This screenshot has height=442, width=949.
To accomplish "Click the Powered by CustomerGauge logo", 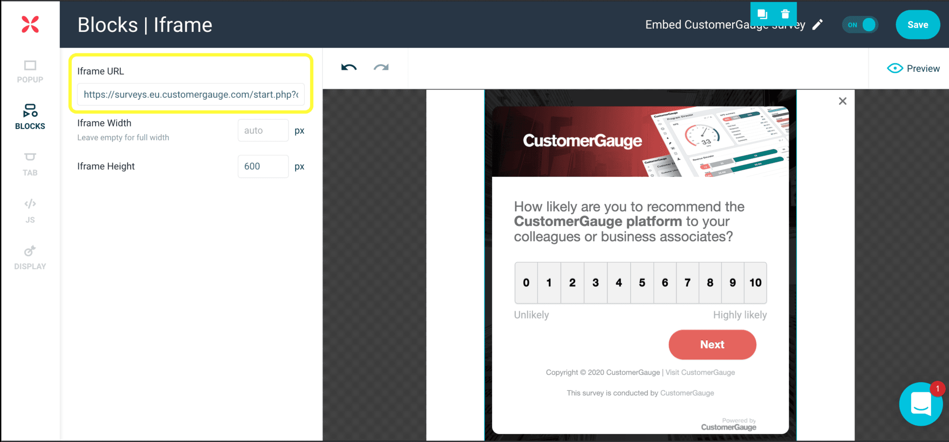I will point(728,424).
